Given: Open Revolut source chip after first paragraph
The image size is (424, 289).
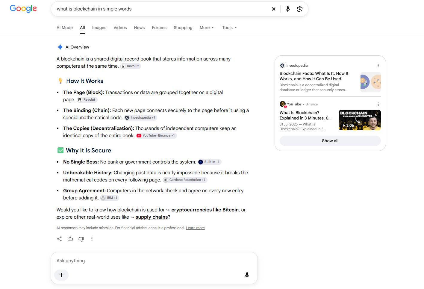Looking at the screenshot, I should [131, 66].
